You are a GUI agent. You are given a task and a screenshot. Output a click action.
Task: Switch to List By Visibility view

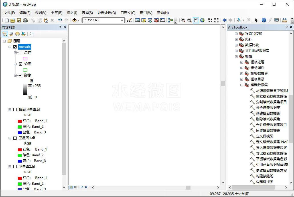[17, 34]
